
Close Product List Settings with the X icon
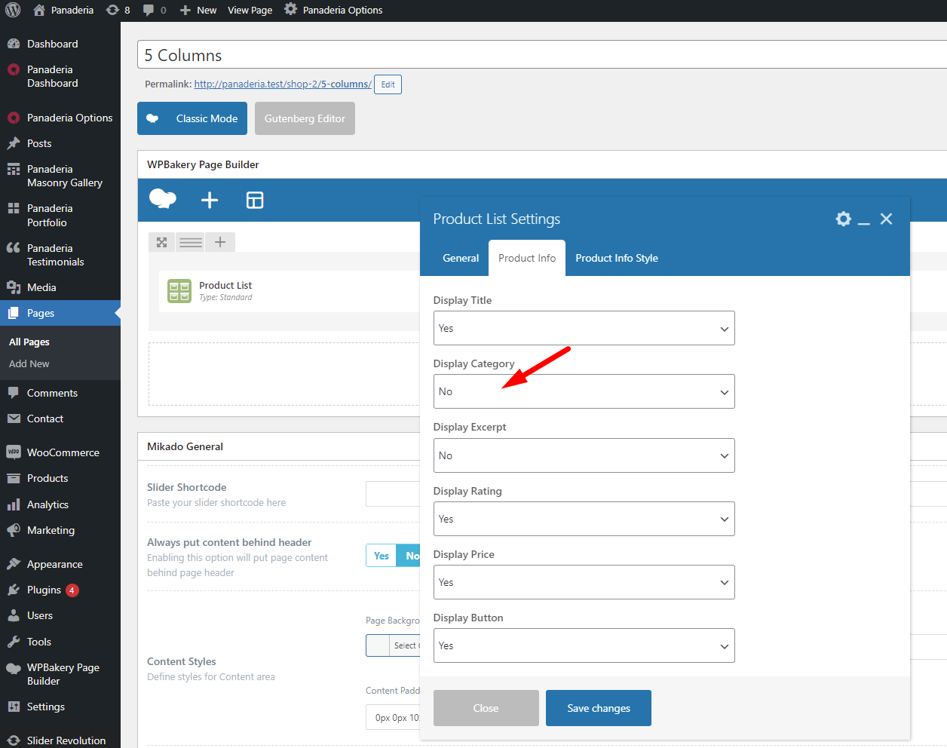point(886,219)
